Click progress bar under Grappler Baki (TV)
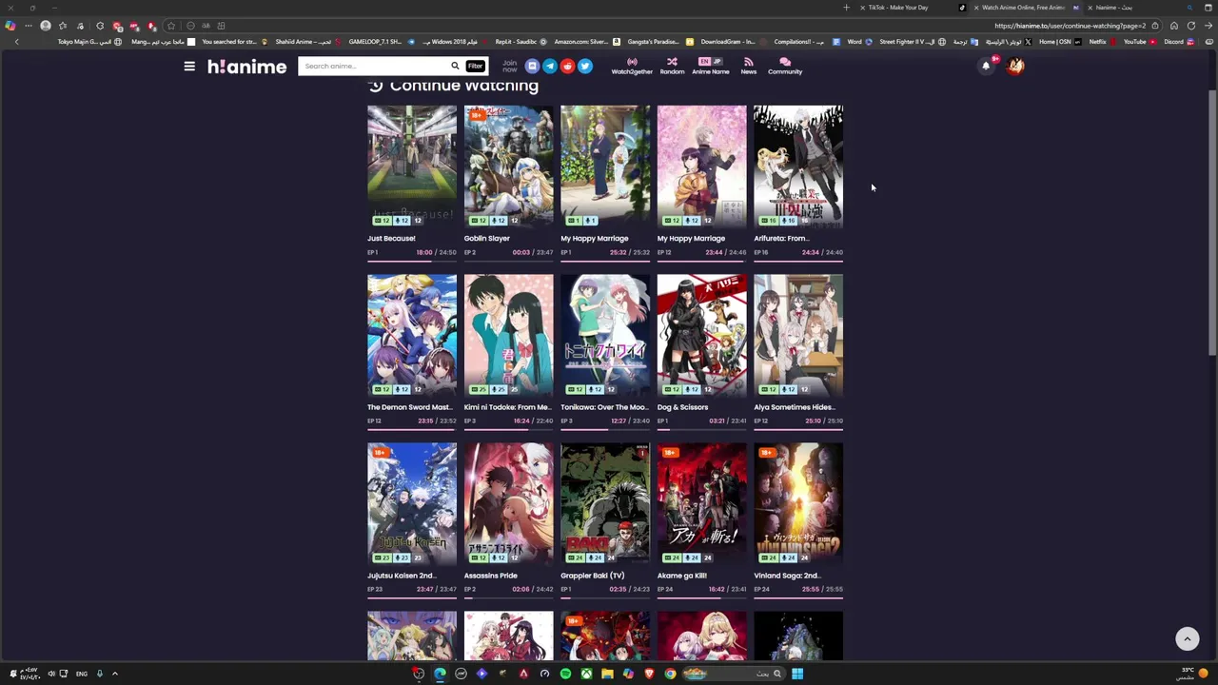 point(604,597)
